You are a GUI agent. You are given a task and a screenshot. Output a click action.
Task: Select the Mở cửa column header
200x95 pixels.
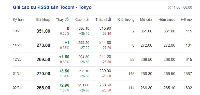(146, 20)
